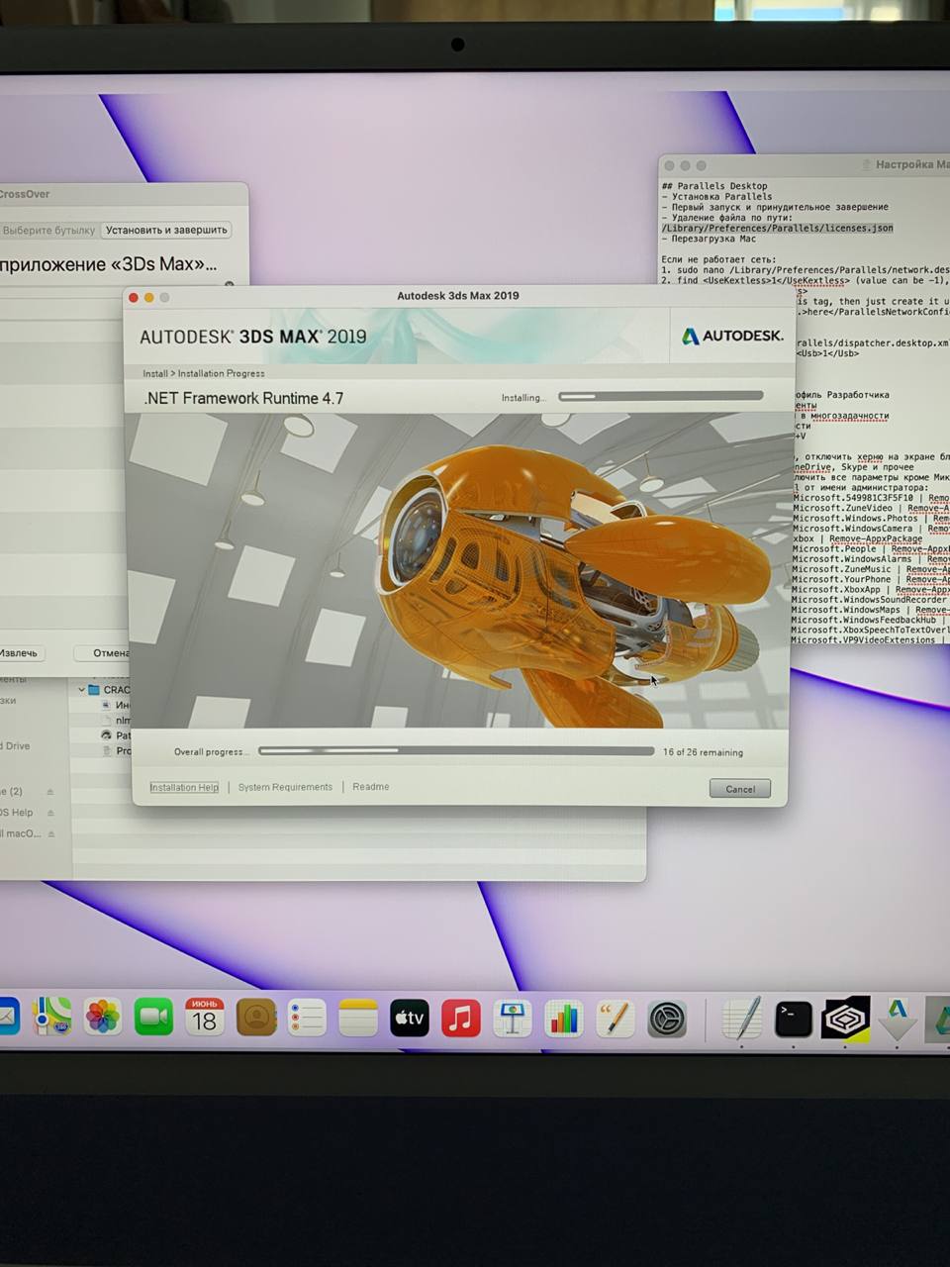The width and height of the screenshot is (950, 1267).
Task: Select the 'nlm' file row in Finder
Action: pyautogui.click(x=115, y=721)
